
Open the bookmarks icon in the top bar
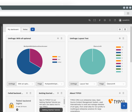coord(110,20)
